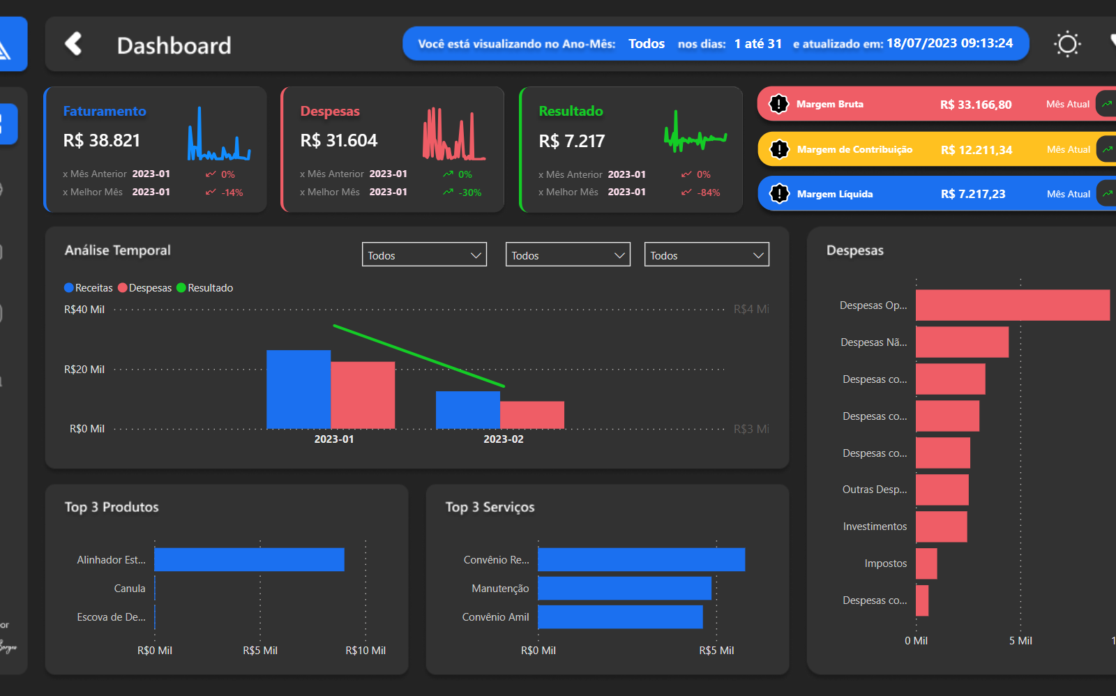Click the Faturamento value R$ 38.821
Viewport: 1116px width, 696px height.
[x=102, y=141]
